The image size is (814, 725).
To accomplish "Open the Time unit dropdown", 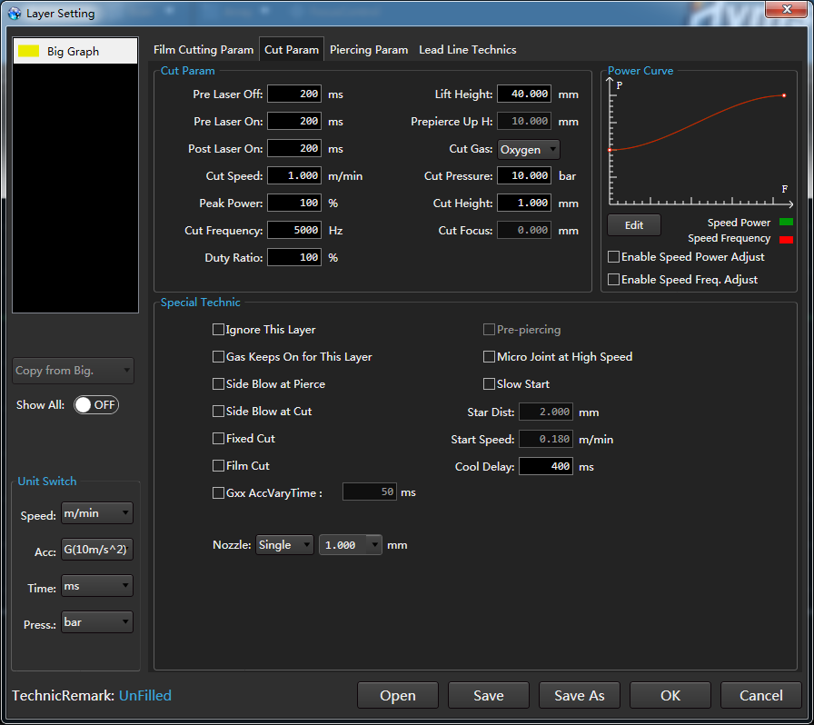I will 97,586.
